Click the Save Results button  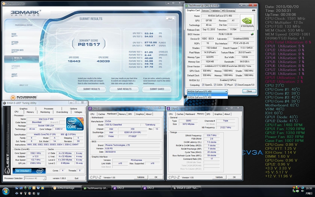tap(124, 89)
